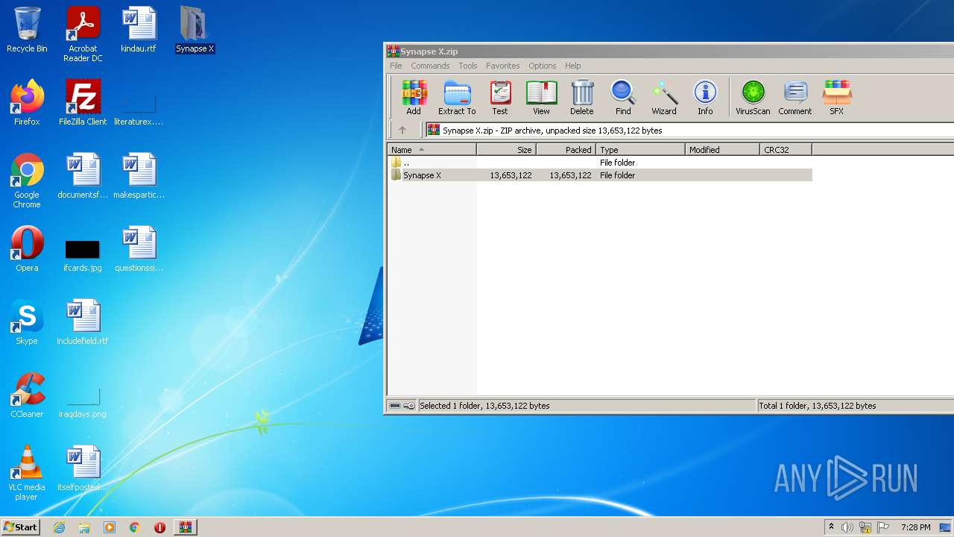The image size is (954, 537).
Task: Select FileZilla Client desktop shortcut
Action: coord(83,103)
